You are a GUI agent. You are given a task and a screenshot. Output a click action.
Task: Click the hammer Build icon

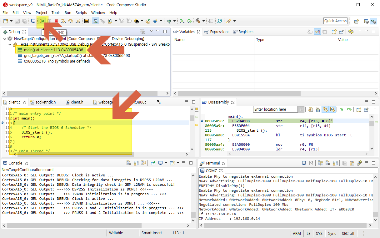click(197, 21)
